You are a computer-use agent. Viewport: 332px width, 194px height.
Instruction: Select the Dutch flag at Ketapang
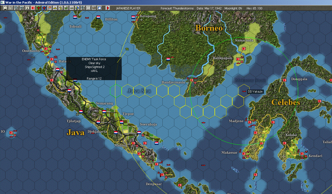(x=133, y=17)
